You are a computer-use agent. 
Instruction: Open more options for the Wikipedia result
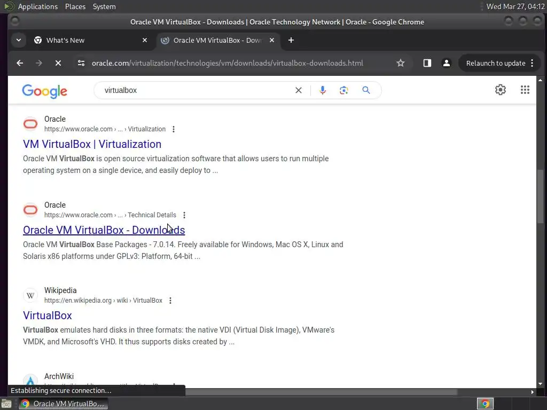(170, 301)
